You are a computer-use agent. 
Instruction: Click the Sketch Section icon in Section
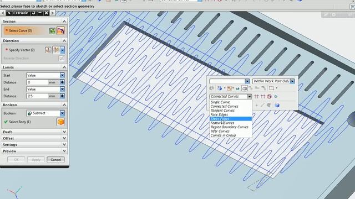tap(52, 31)
